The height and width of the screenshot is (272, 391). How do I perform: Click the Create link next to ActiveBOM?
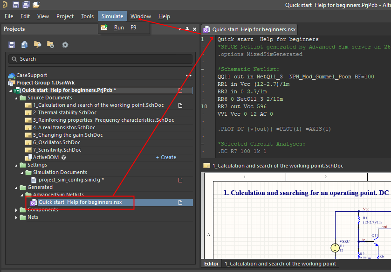166,158
